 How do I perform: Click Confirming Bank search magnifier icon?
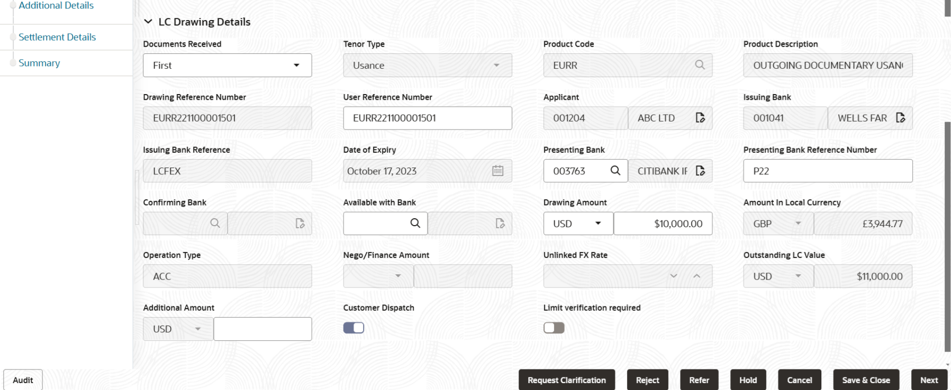click(215, 223)
